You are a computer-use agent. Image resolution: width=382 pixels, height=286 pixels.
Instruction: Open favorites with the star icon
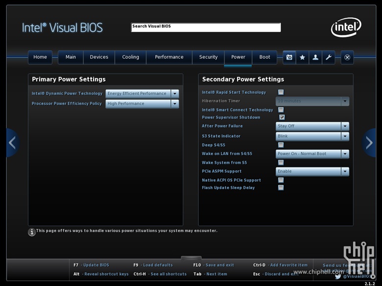tap(302, 57)
